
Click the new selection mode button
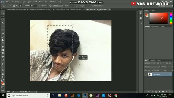(x=10, y=5)
